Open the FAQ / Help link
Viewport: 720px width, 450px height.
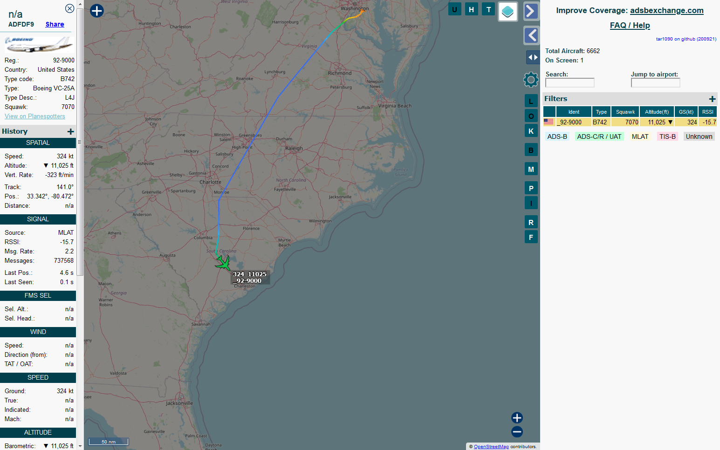pyautogui.click(x=630, y=25)
